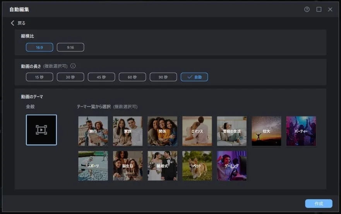Click the back arrow 戻る

(x=18, y=23)
